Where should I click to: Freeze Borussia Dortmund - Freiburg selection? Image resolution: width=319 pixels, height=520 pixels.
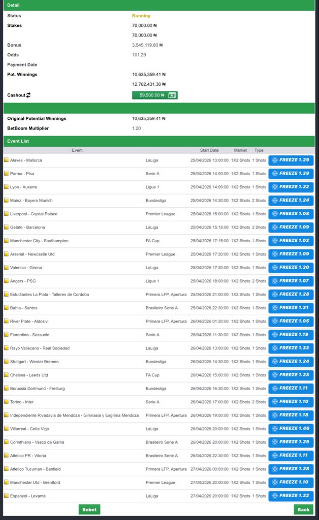(x=291, y=388)
